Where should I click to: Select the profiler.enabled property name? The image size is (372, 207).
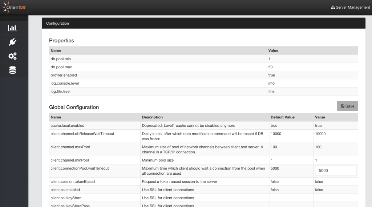[x=64, y=75]
